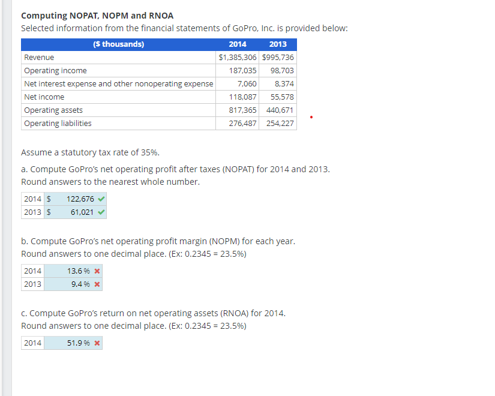
Task: Click the dollar sign beside the 2014 NOPAT answer
Action: (49, 199)
